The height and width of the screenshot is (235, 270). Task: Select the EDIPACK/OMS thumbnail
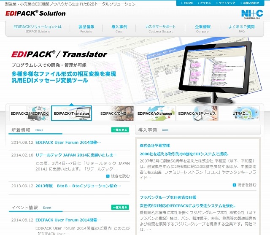(x=113, y=113)
